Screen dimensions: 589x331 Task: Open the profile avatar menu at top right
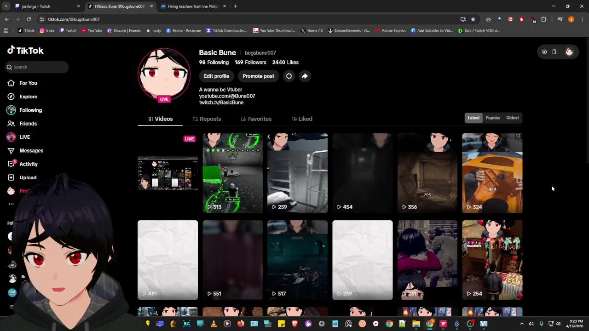pyautogui.click(x=569, y=52)
